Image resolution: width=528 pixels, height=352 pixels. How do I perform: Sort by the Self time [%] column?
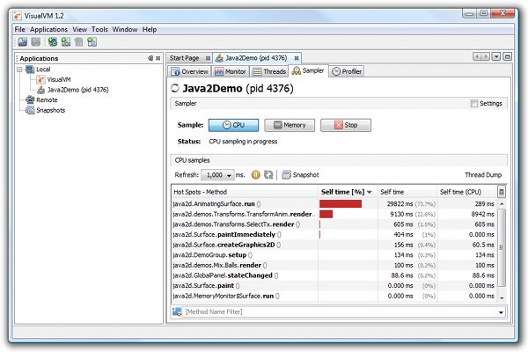(348, 192)
